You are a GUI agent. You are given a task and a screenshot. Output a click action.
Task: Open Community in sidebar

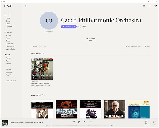(x=10, y=72)
